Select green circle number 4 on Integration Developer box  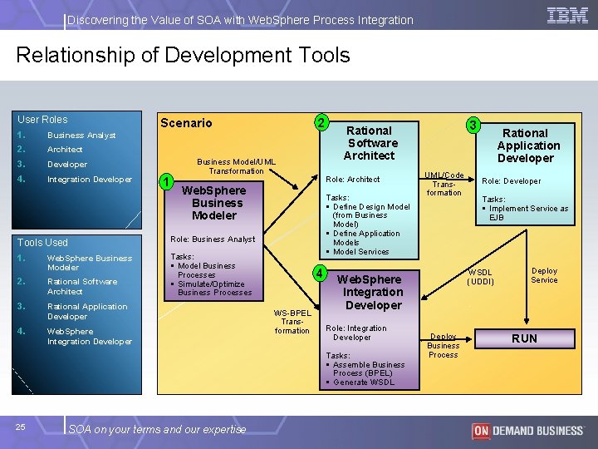pyautogui.click(x=320, y=274)
